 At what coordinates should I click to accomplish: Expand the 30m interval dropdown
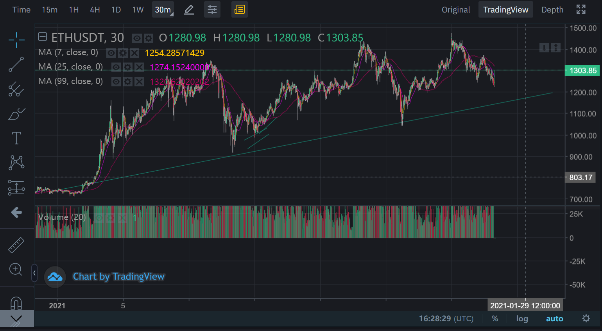[163, 10]
